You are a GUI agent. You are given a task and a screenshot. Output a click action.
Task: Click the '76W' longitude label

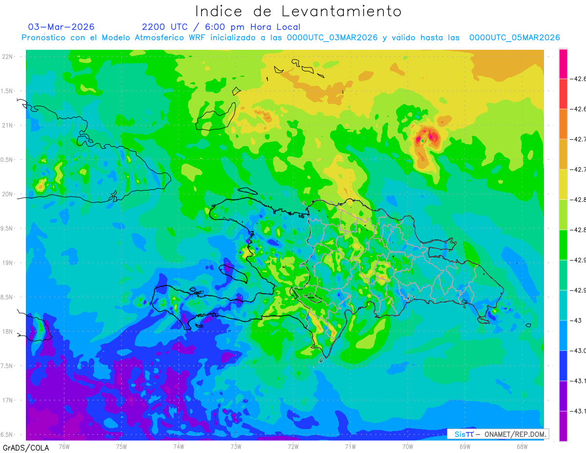(64, 446)
